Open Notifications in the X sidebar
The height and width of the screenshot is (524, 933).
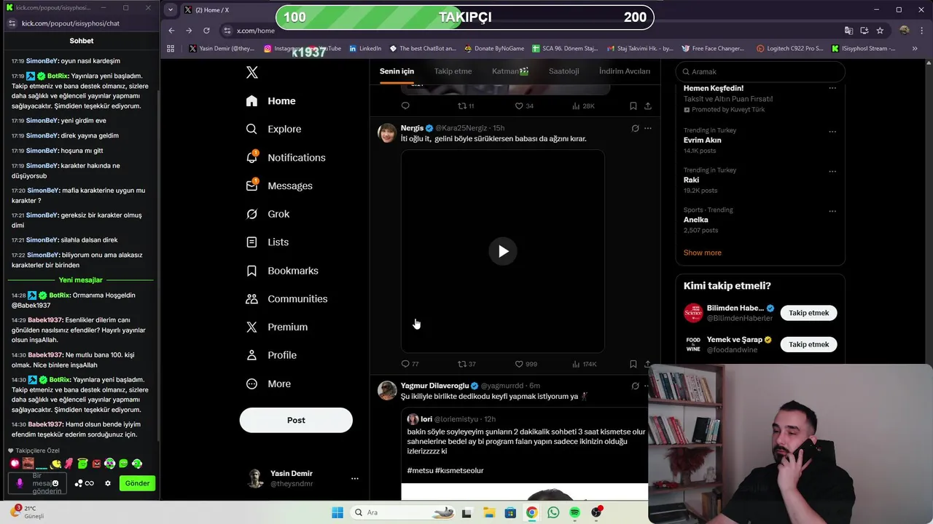point(286,157)
